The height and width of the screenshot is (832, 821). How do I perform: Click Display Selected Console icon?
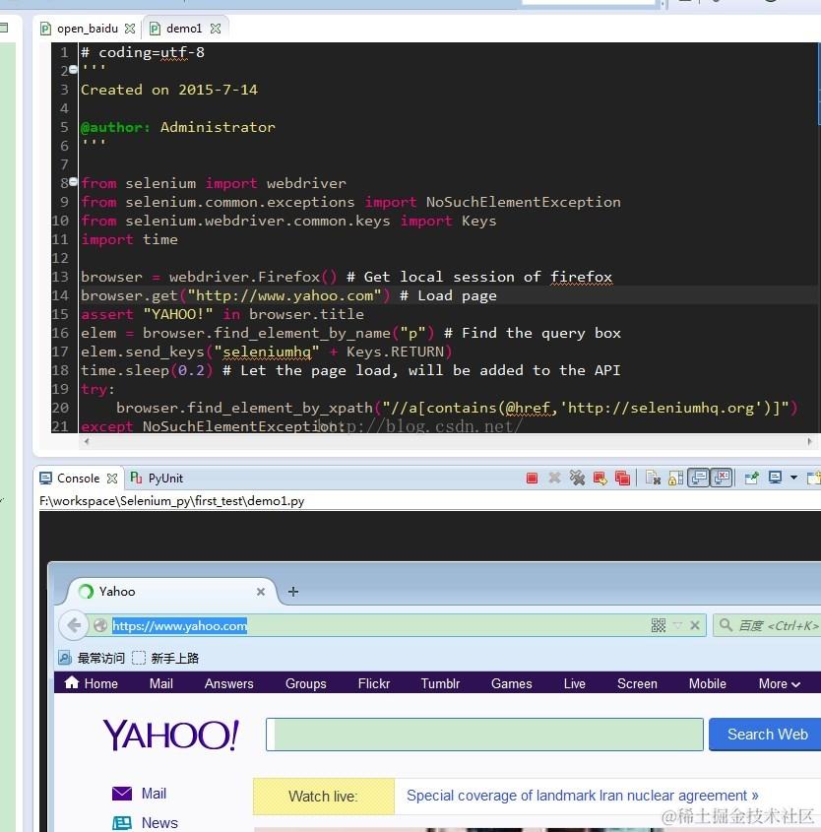pos(776,479)
